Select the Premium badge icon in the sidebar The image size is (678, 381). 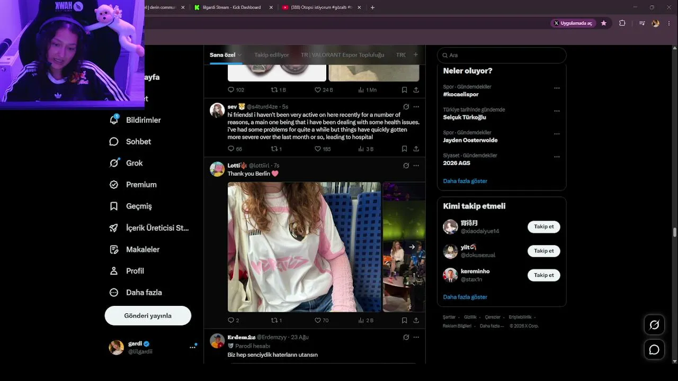(x=114, y=185)
